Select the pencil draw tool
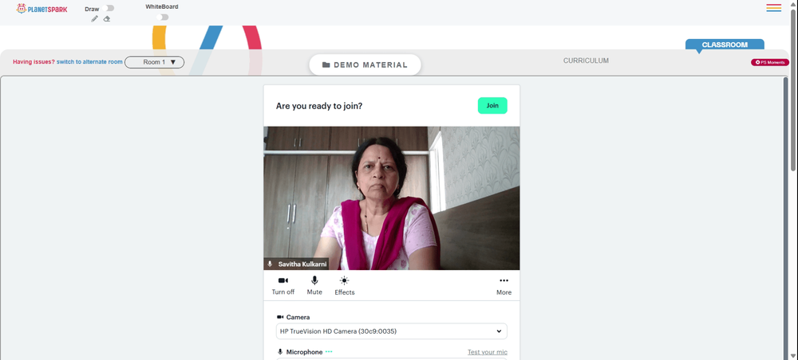This screenshot has width=798, height=360. (x=94, y=19)
